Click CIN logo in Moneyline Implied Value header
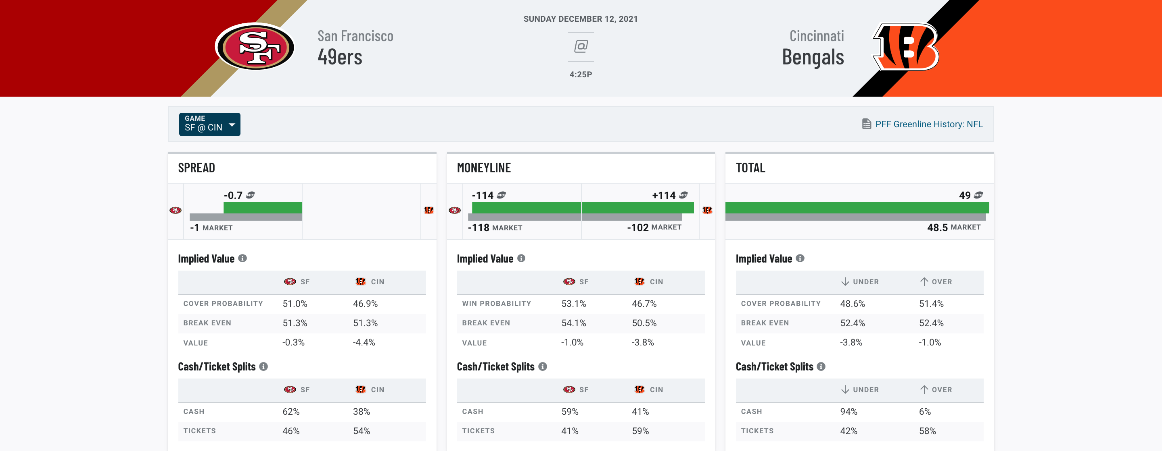Screen dimensions: 1162x451 tap(640, 282)
